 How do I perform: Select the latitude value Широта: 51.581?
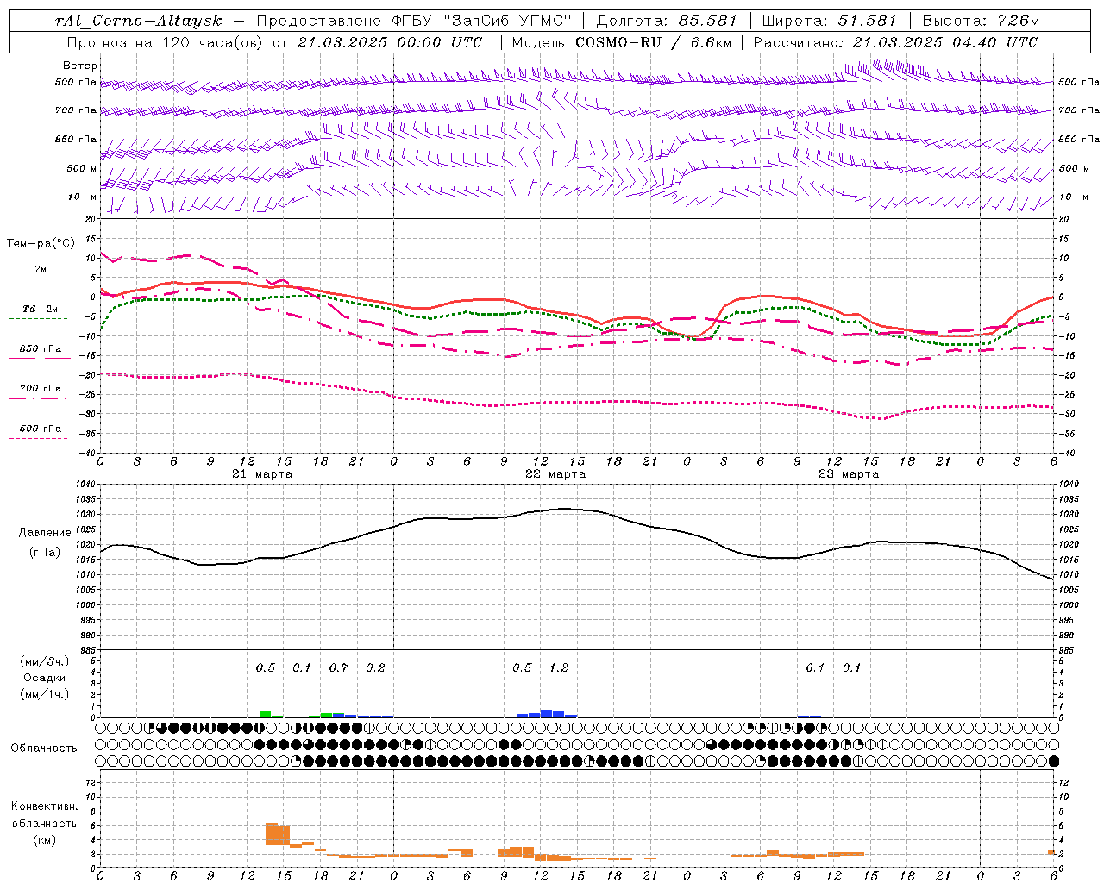click(x=830, y=21)
